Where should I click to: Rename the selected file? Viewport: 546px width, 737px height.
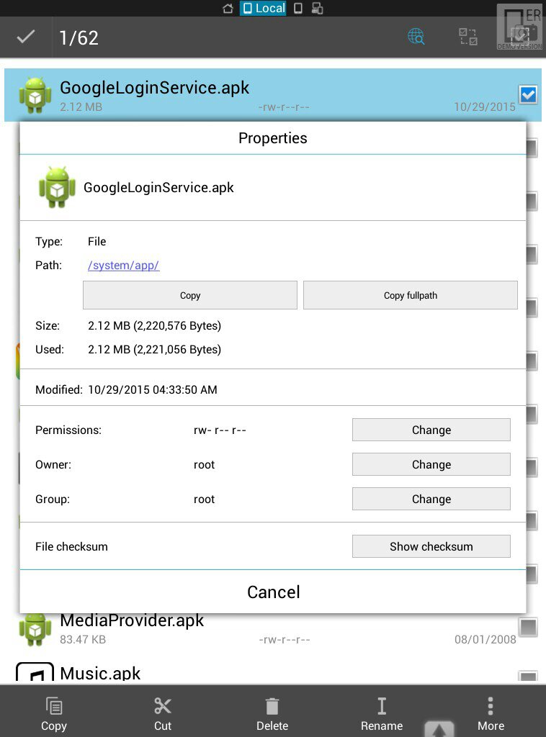tap(381, 714)
